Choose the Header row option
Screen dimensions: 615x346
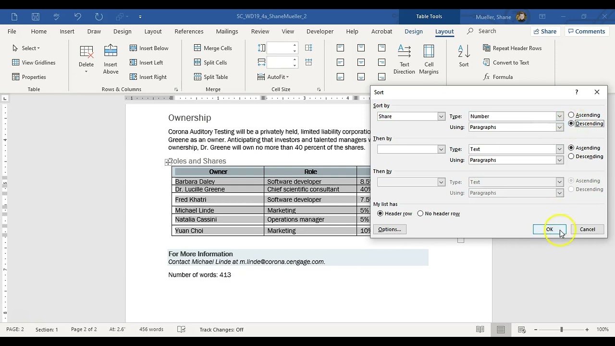[x=395, y=213]
